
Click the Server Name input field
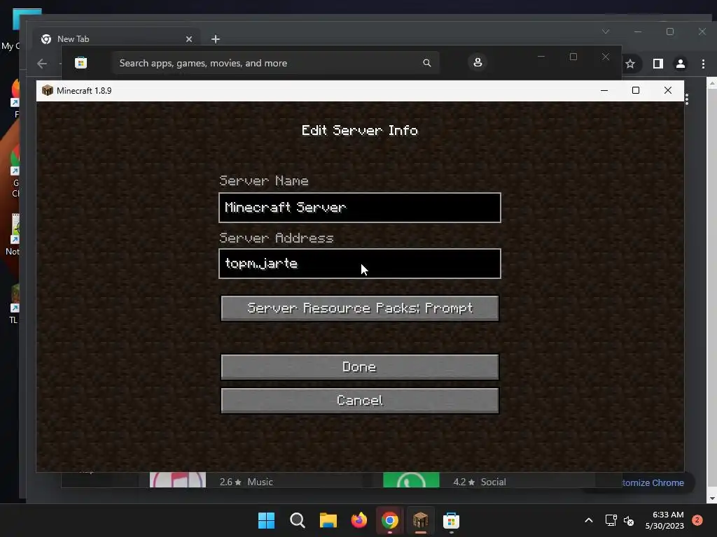(359, 208)
